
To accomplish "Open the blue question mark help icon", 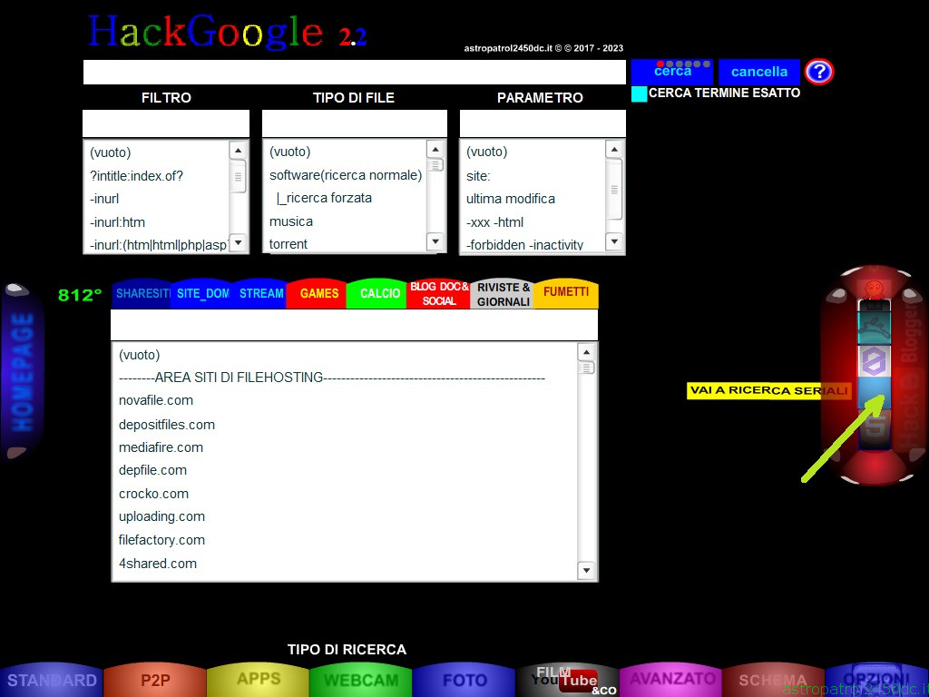I will point(819,72).
